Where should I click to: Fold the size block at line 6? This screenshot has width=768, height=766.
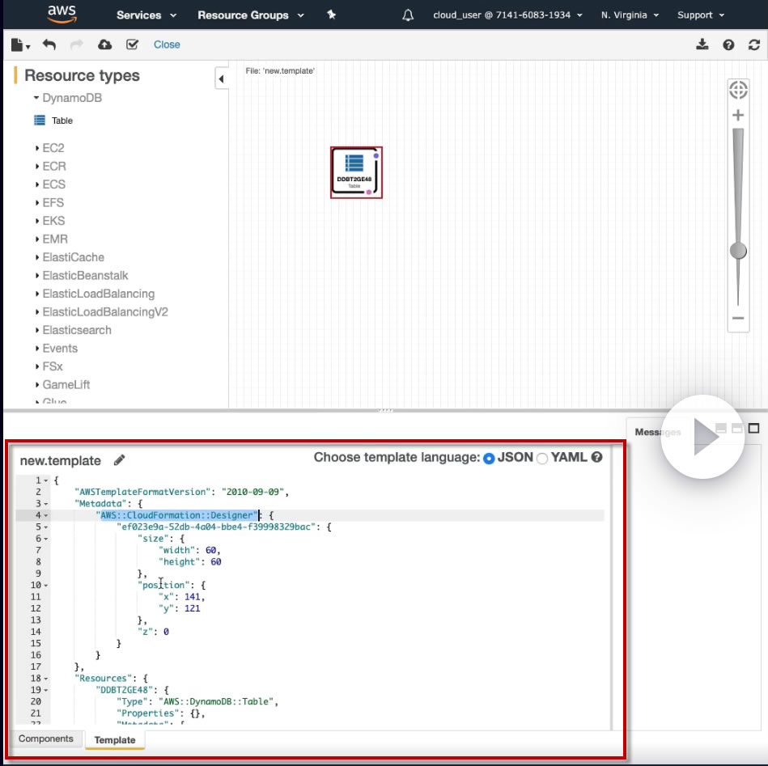coord(46,539)
